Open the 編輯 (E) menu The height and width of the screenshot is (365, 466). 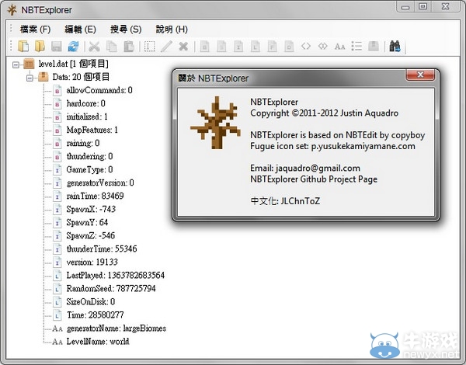coord(80,30)
